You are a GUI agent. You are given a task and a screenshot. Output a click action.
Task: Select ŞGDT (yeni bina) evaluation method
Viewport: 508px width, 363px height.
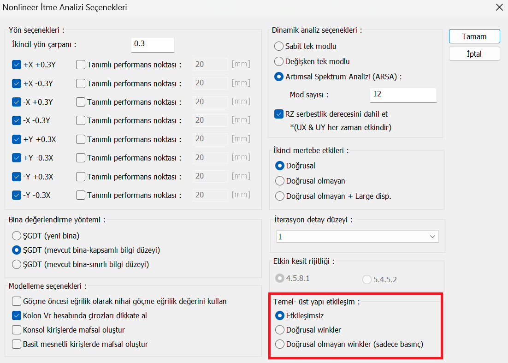point(17,236)
